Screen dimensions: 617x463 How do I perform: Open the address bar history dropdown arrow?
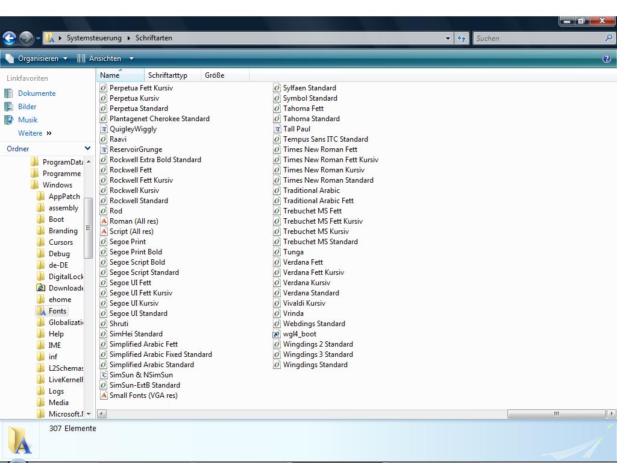[x=448, y=39]
